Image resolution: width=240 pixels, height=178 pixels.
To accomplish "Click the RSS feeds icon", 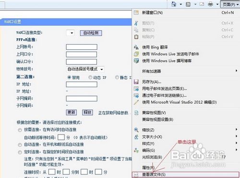I will 188,4.
